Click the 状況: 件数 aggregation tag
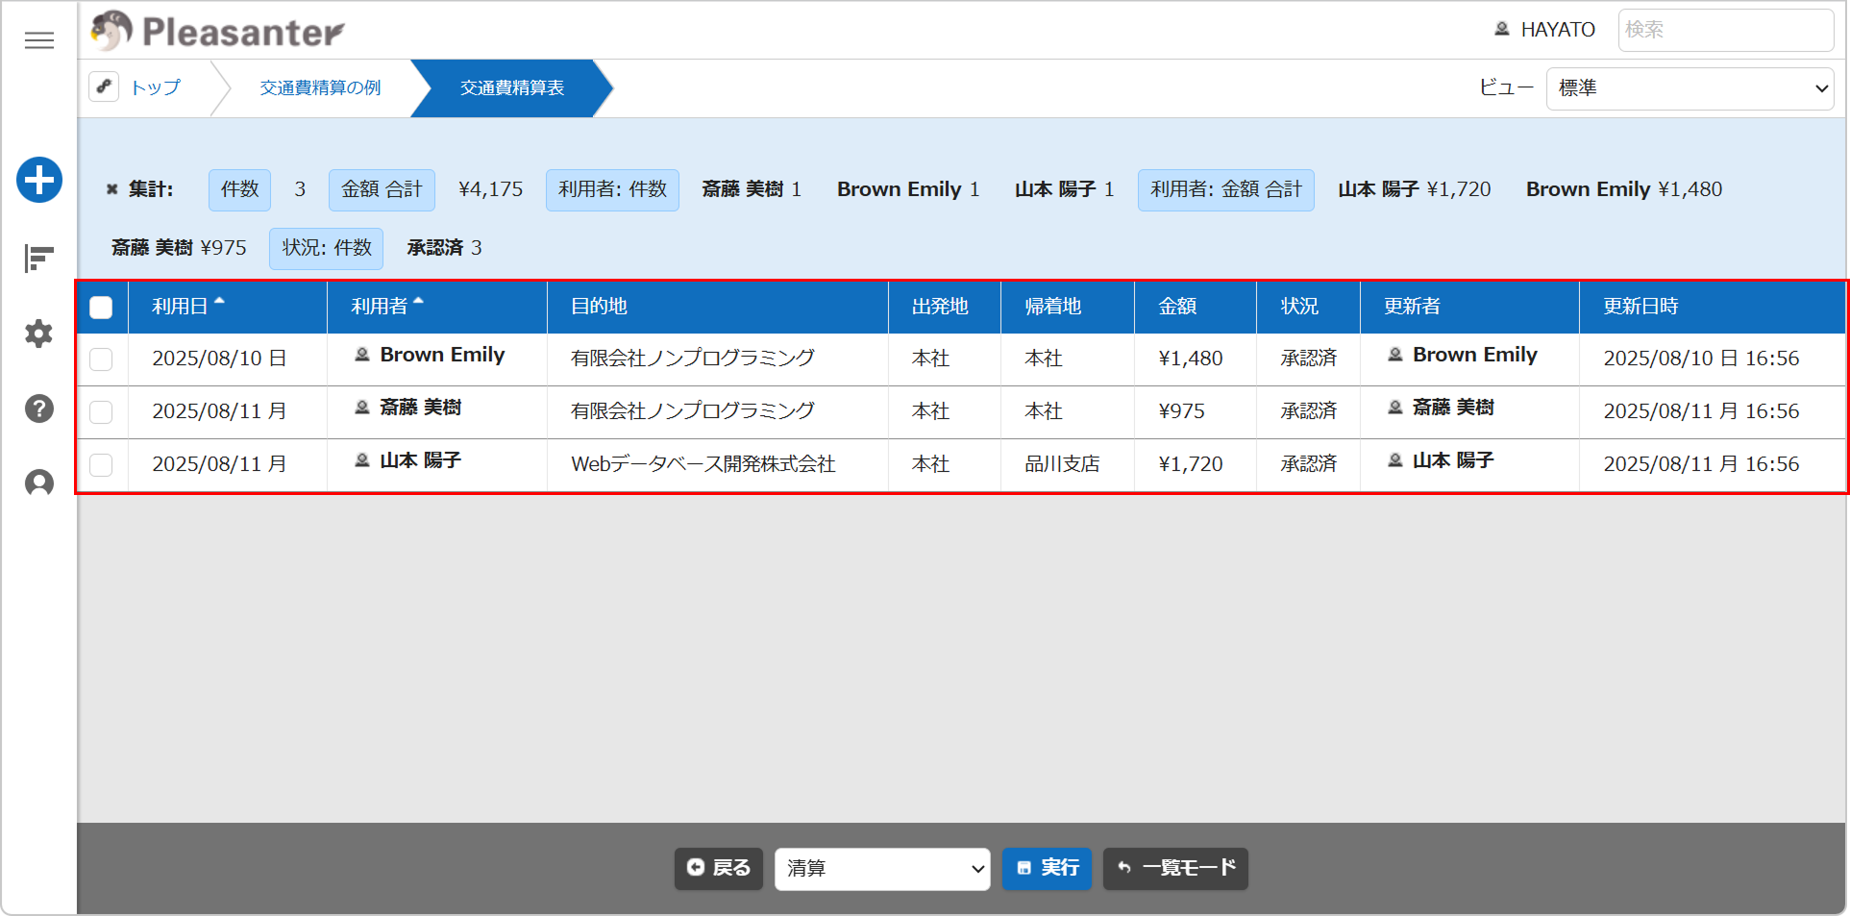Screen dimensions: 1850x916 [326, 249]
